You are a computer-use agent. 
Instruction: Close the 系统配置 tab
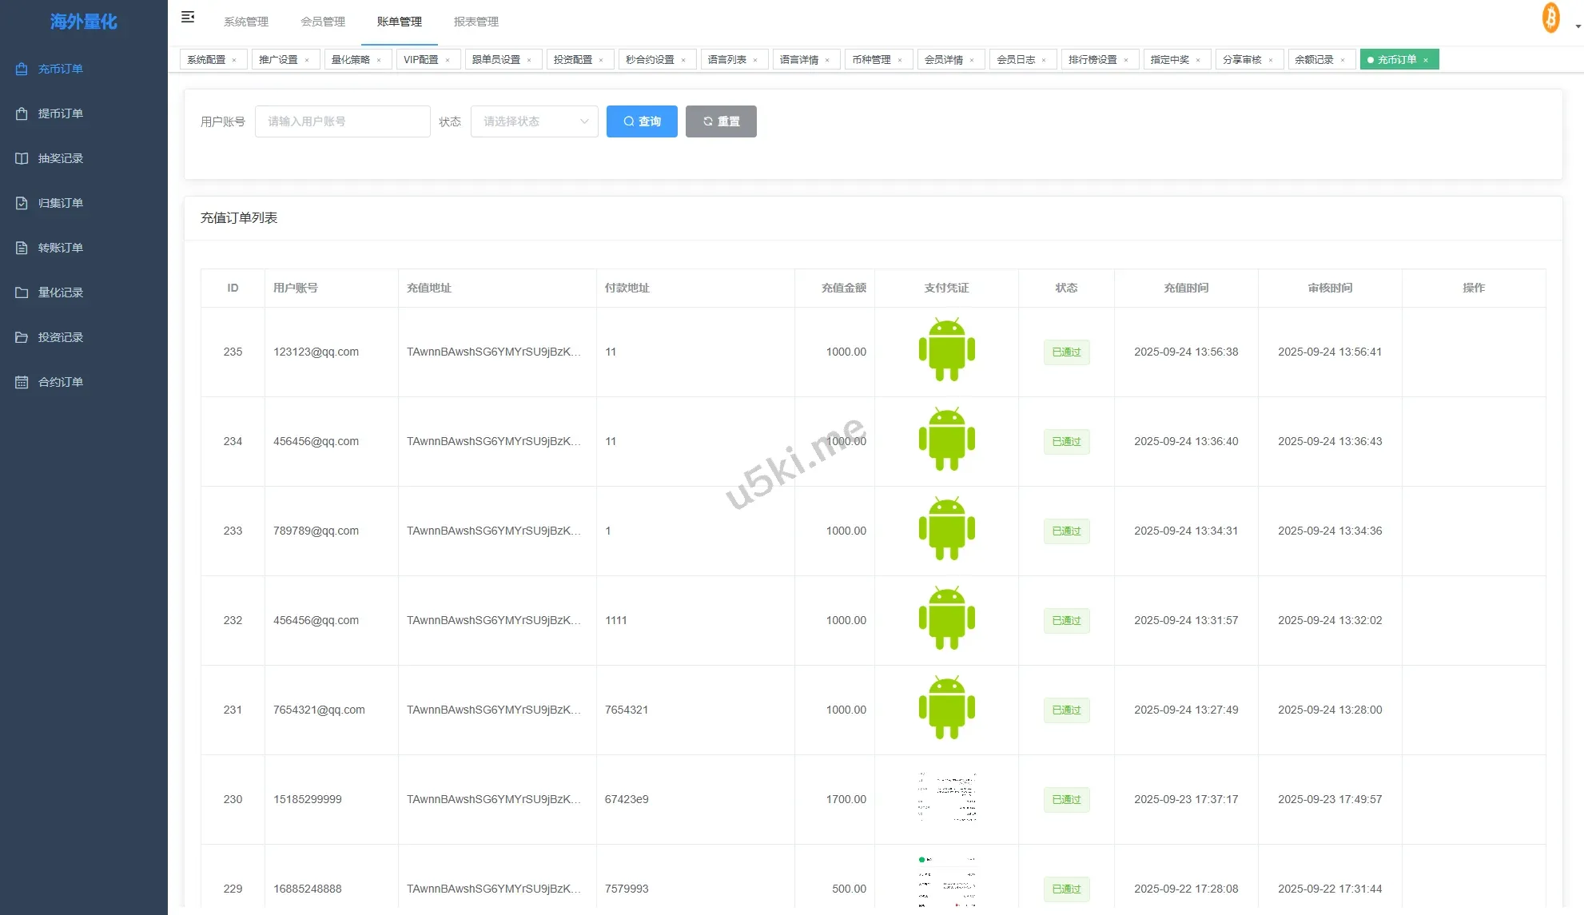(x=234, y=60)
